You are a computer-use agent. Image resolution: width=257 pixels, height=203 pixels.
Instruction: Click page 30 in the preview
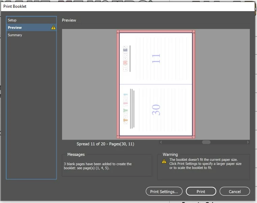coord(156,110)
